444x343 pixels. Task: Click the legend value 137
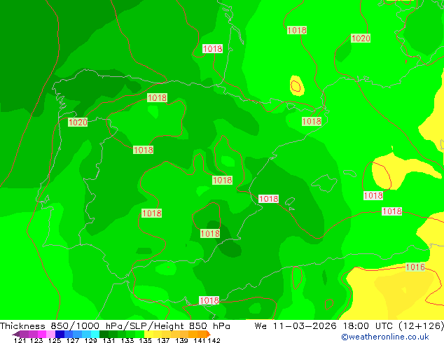click(163, 340)
